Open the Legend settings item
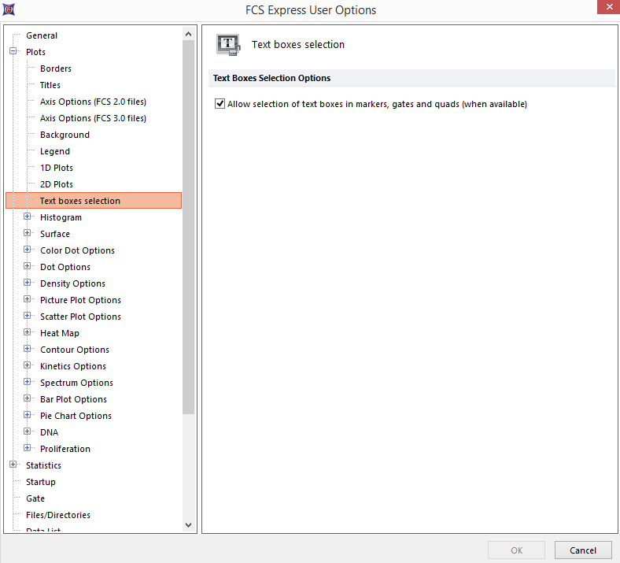 (55, 151)
